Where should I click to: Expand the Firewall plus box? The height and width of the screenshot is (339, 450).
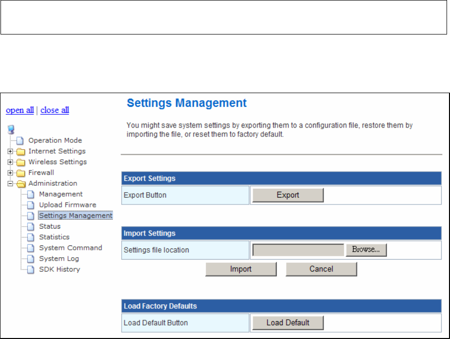10,172
